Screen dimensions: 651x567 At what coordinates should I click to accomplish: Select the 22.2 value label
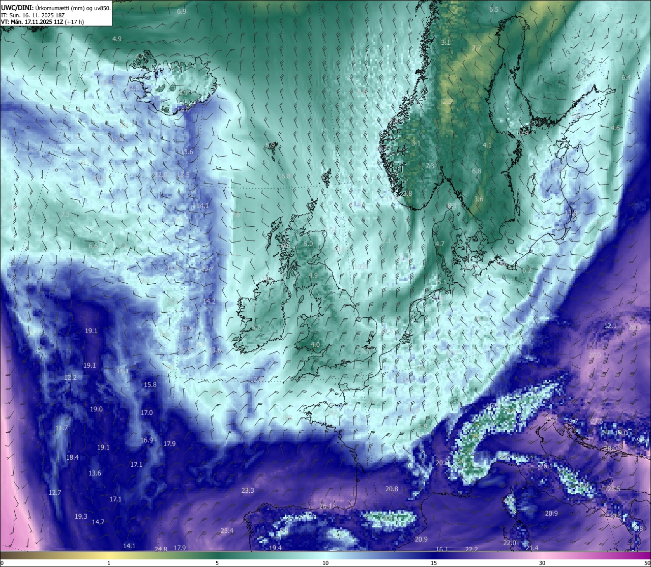coord(472,549)
